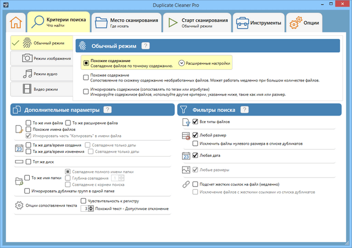Enable Чувствительность к регистру checkbox
This screenshot has height=248, width=352.
(x=83, y=201)
